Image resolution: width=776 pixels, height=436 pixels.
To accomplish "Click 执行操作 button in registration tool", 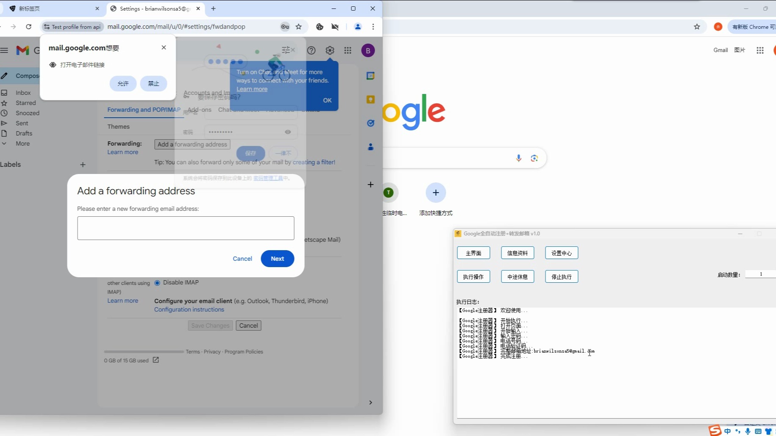I will [473, 277].
